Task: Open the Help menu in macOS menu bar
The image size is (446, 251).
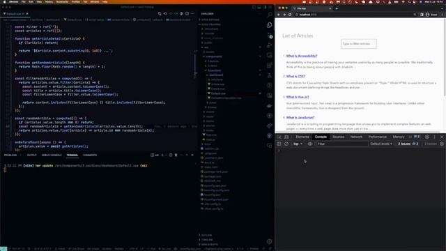Action: point(105,1)
